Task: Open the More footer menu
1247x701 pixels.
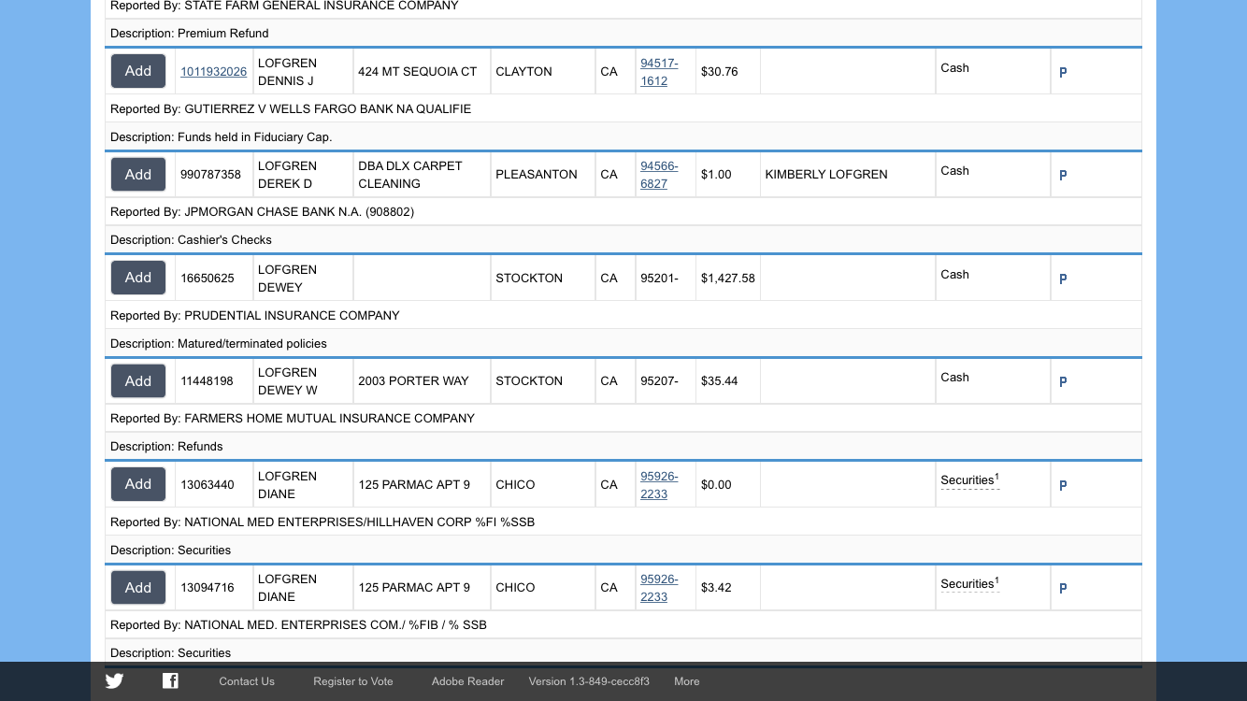Action: click(x=687, y=681)
